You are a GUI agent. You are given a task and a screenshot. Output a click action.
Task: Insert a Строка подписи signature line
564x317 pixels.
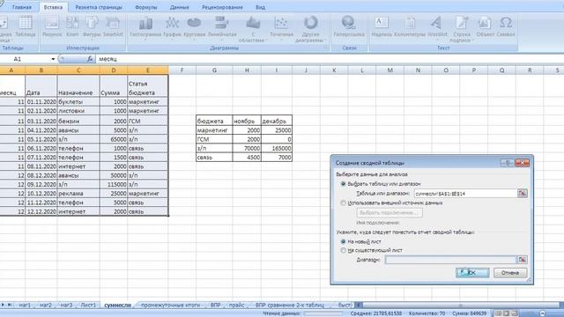click(462, 29)
